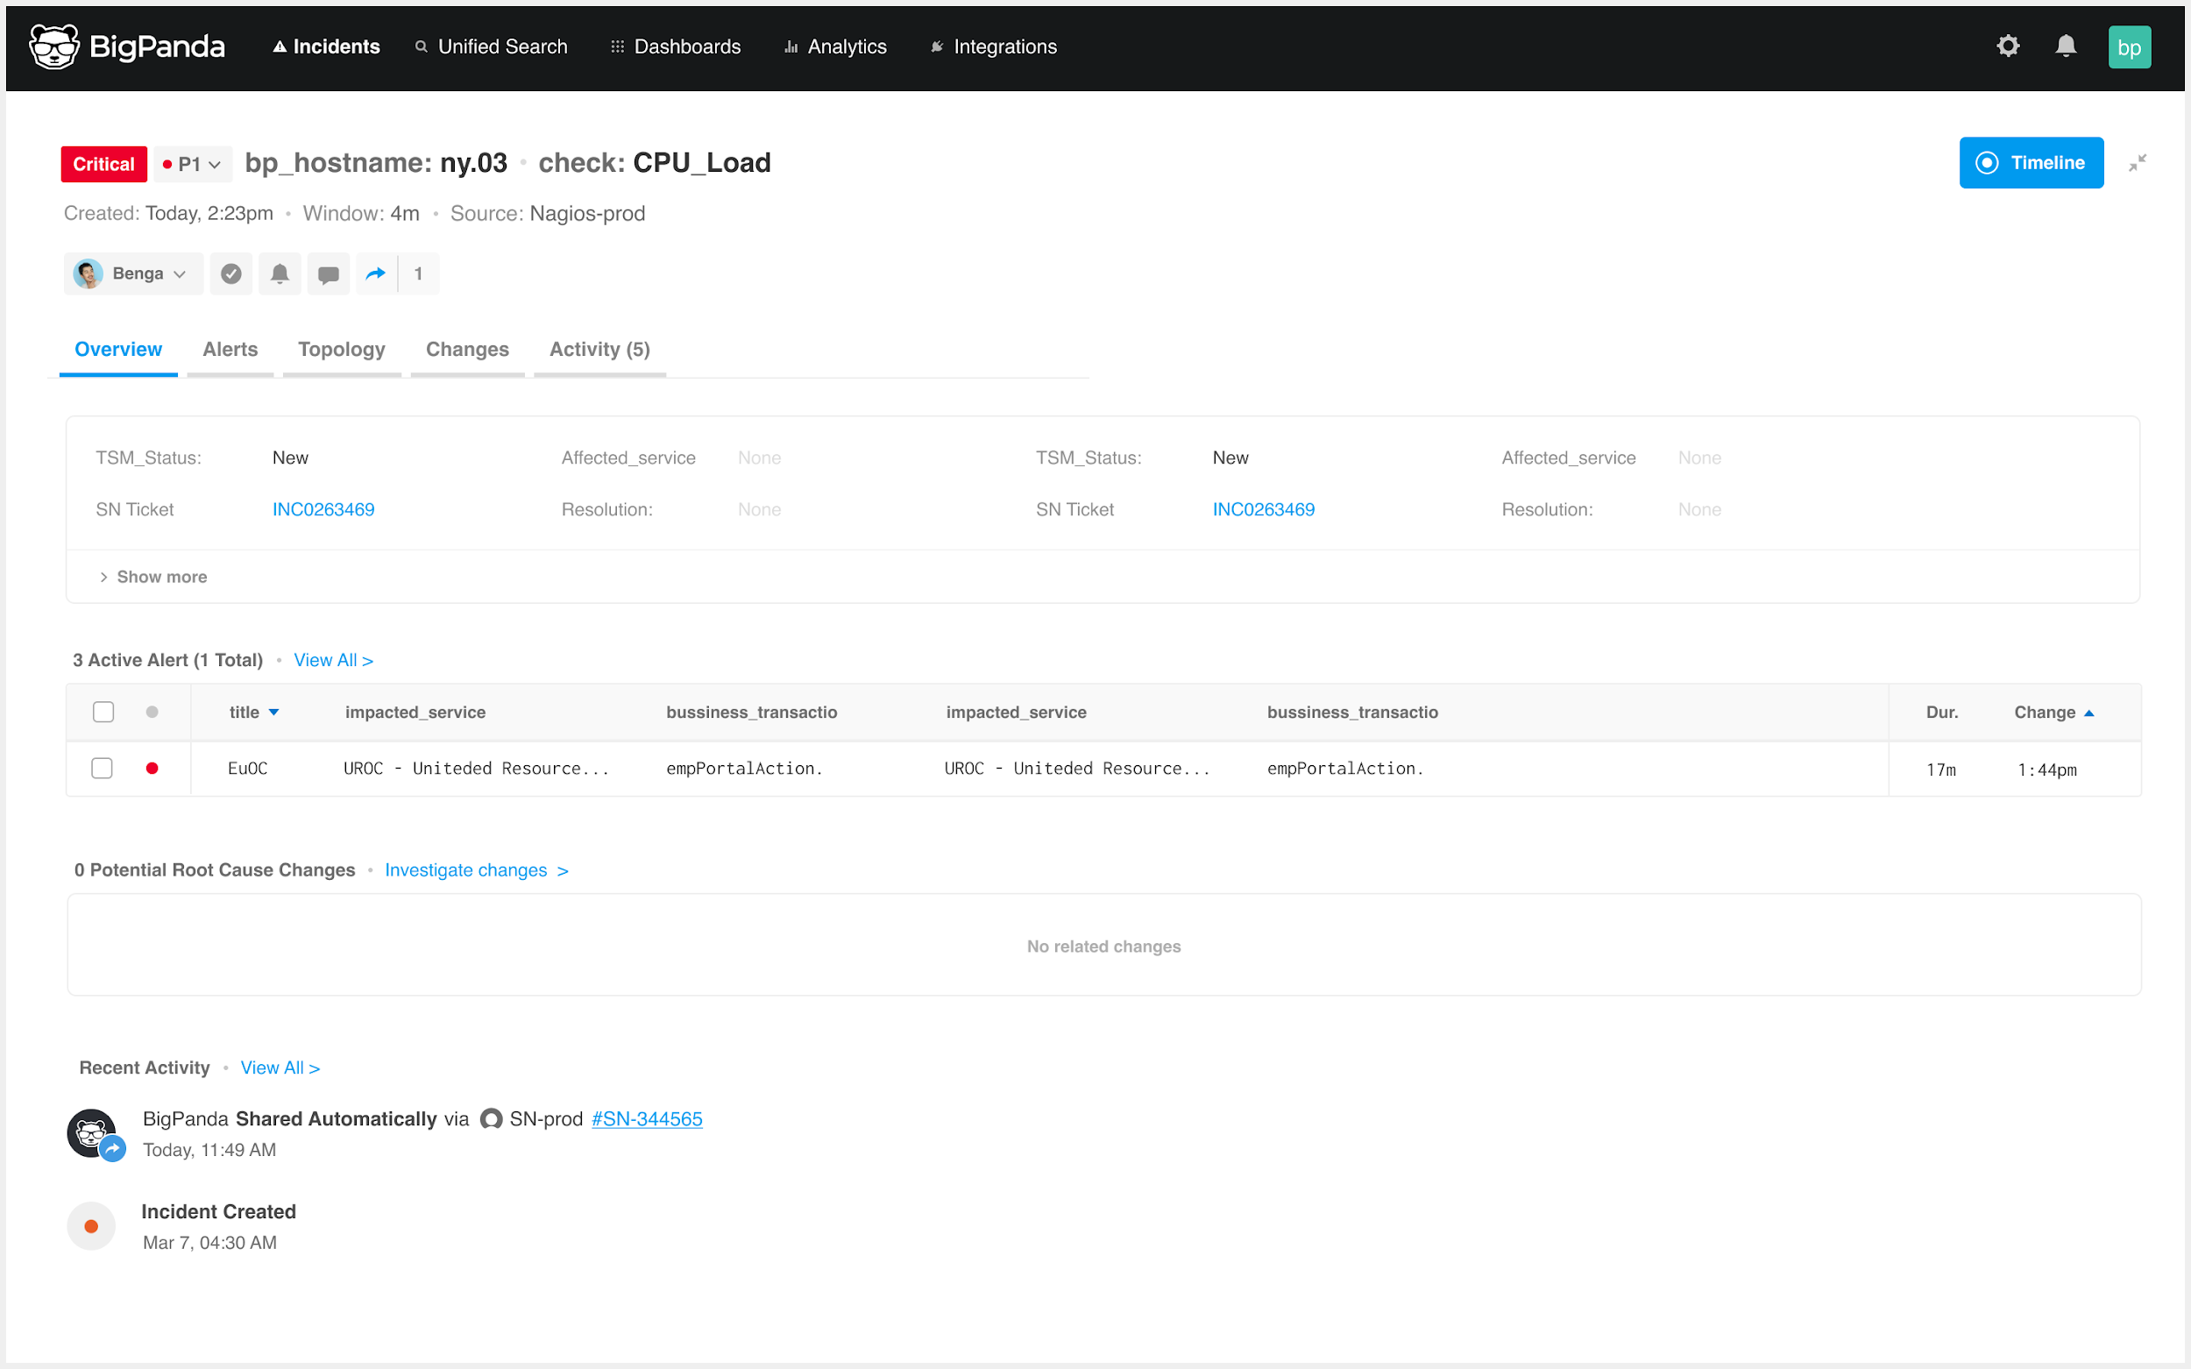
Task: Click the Source Nagios-prod text
Action: click(x=548, y=214)
